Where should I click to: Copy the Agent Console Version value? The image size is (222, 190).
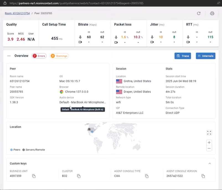(203, 176)
